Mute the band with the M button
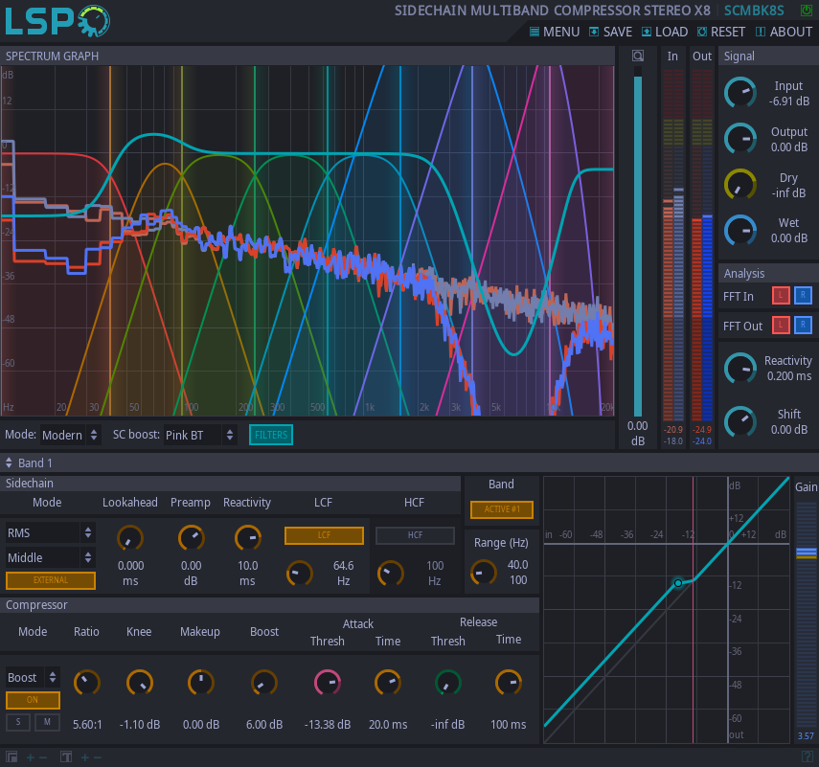 [47, 722]
